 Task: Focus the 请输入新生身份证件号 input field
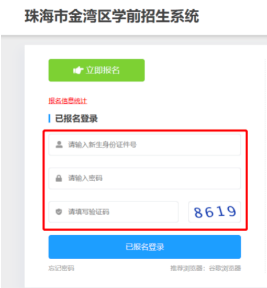pos(144,145)
